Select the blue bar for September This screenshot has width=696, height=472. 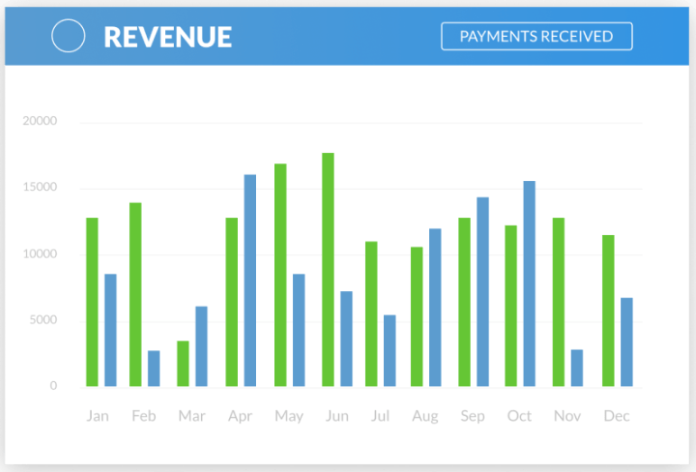pyautogui.click(x=482, y=292)
